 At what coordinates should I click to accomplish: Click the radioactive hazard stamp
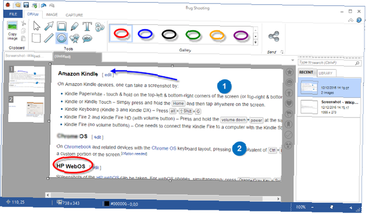coord(288,145)
